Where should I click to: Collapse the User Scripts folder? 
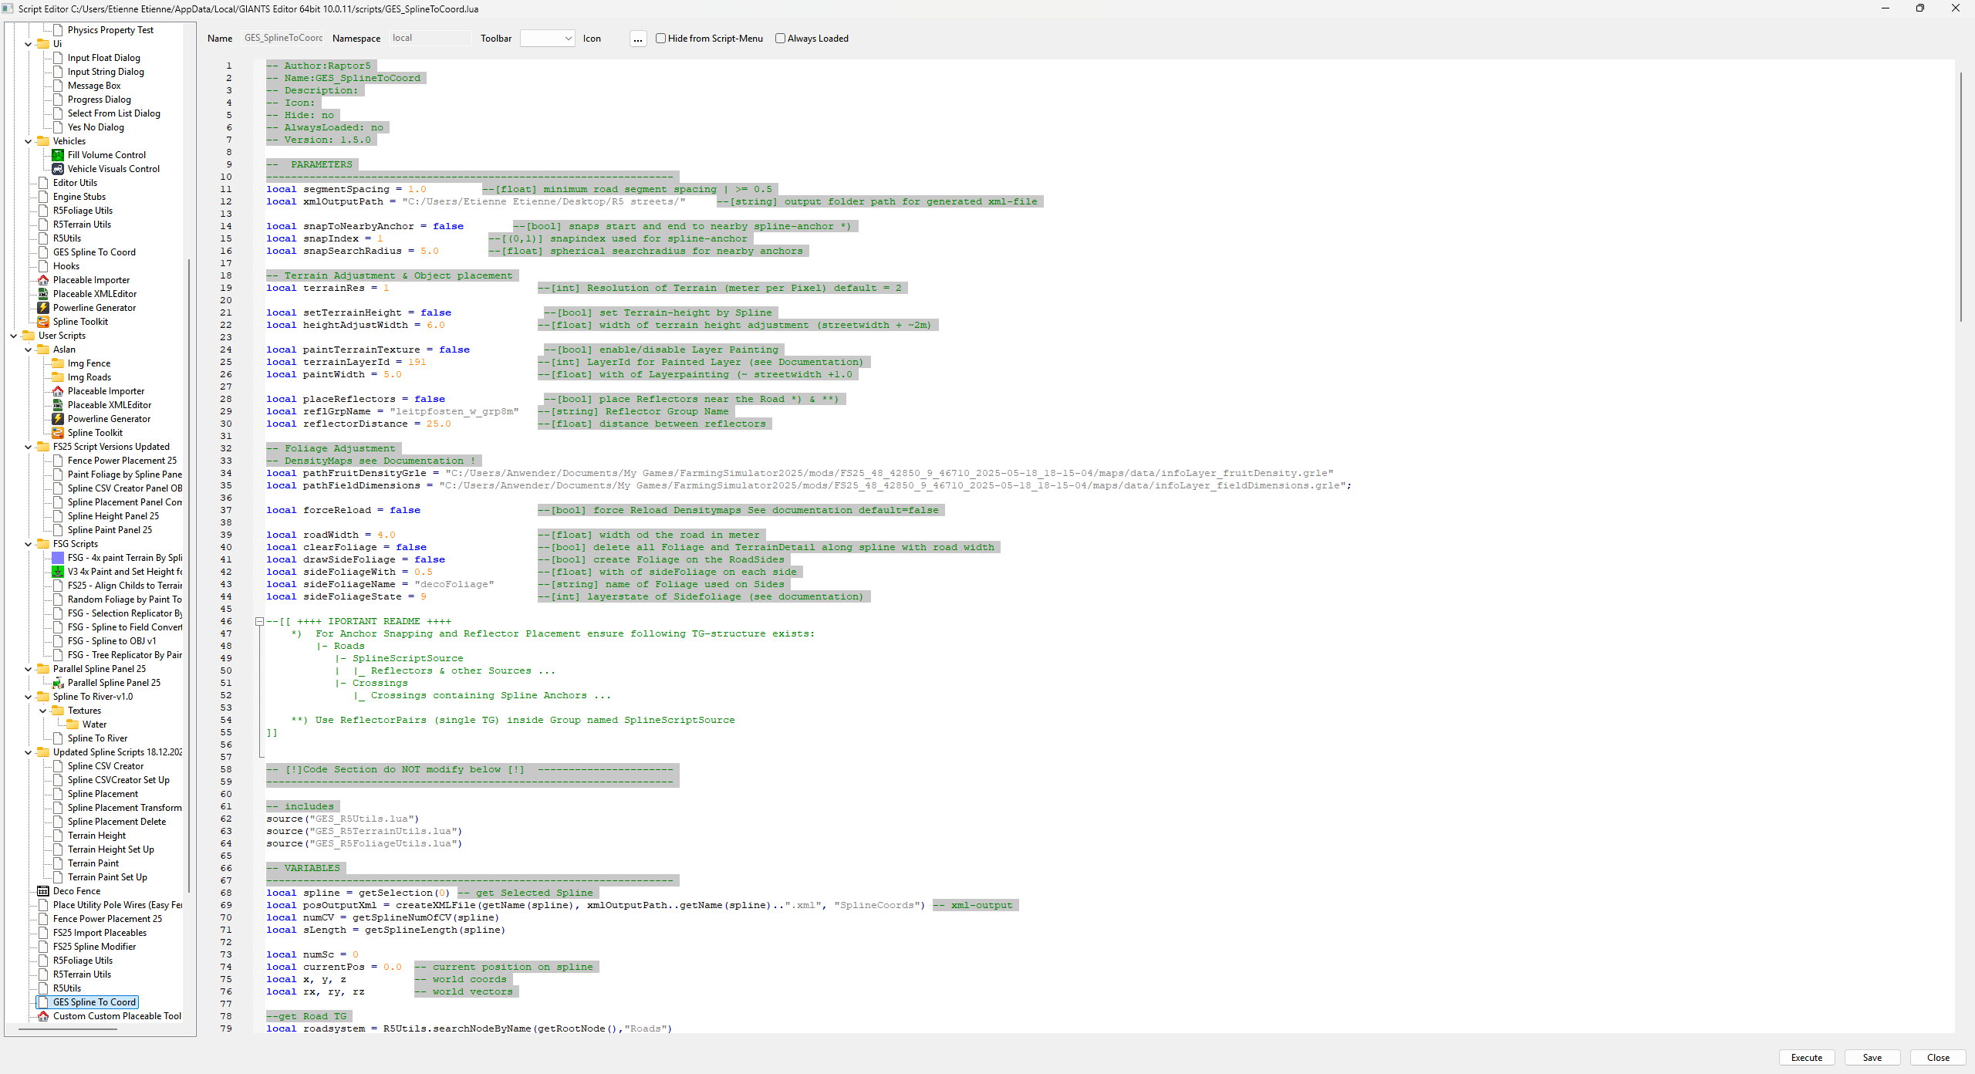click(14, 336)
